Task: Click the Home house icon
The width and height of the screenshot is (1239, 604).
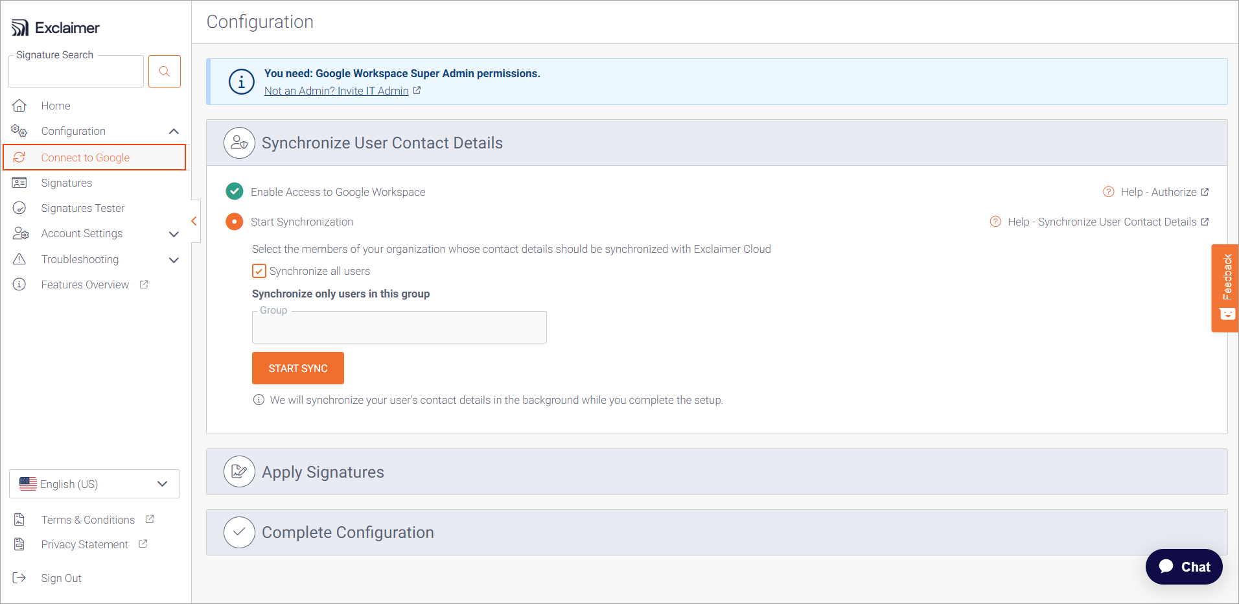Action: (19, 106)
